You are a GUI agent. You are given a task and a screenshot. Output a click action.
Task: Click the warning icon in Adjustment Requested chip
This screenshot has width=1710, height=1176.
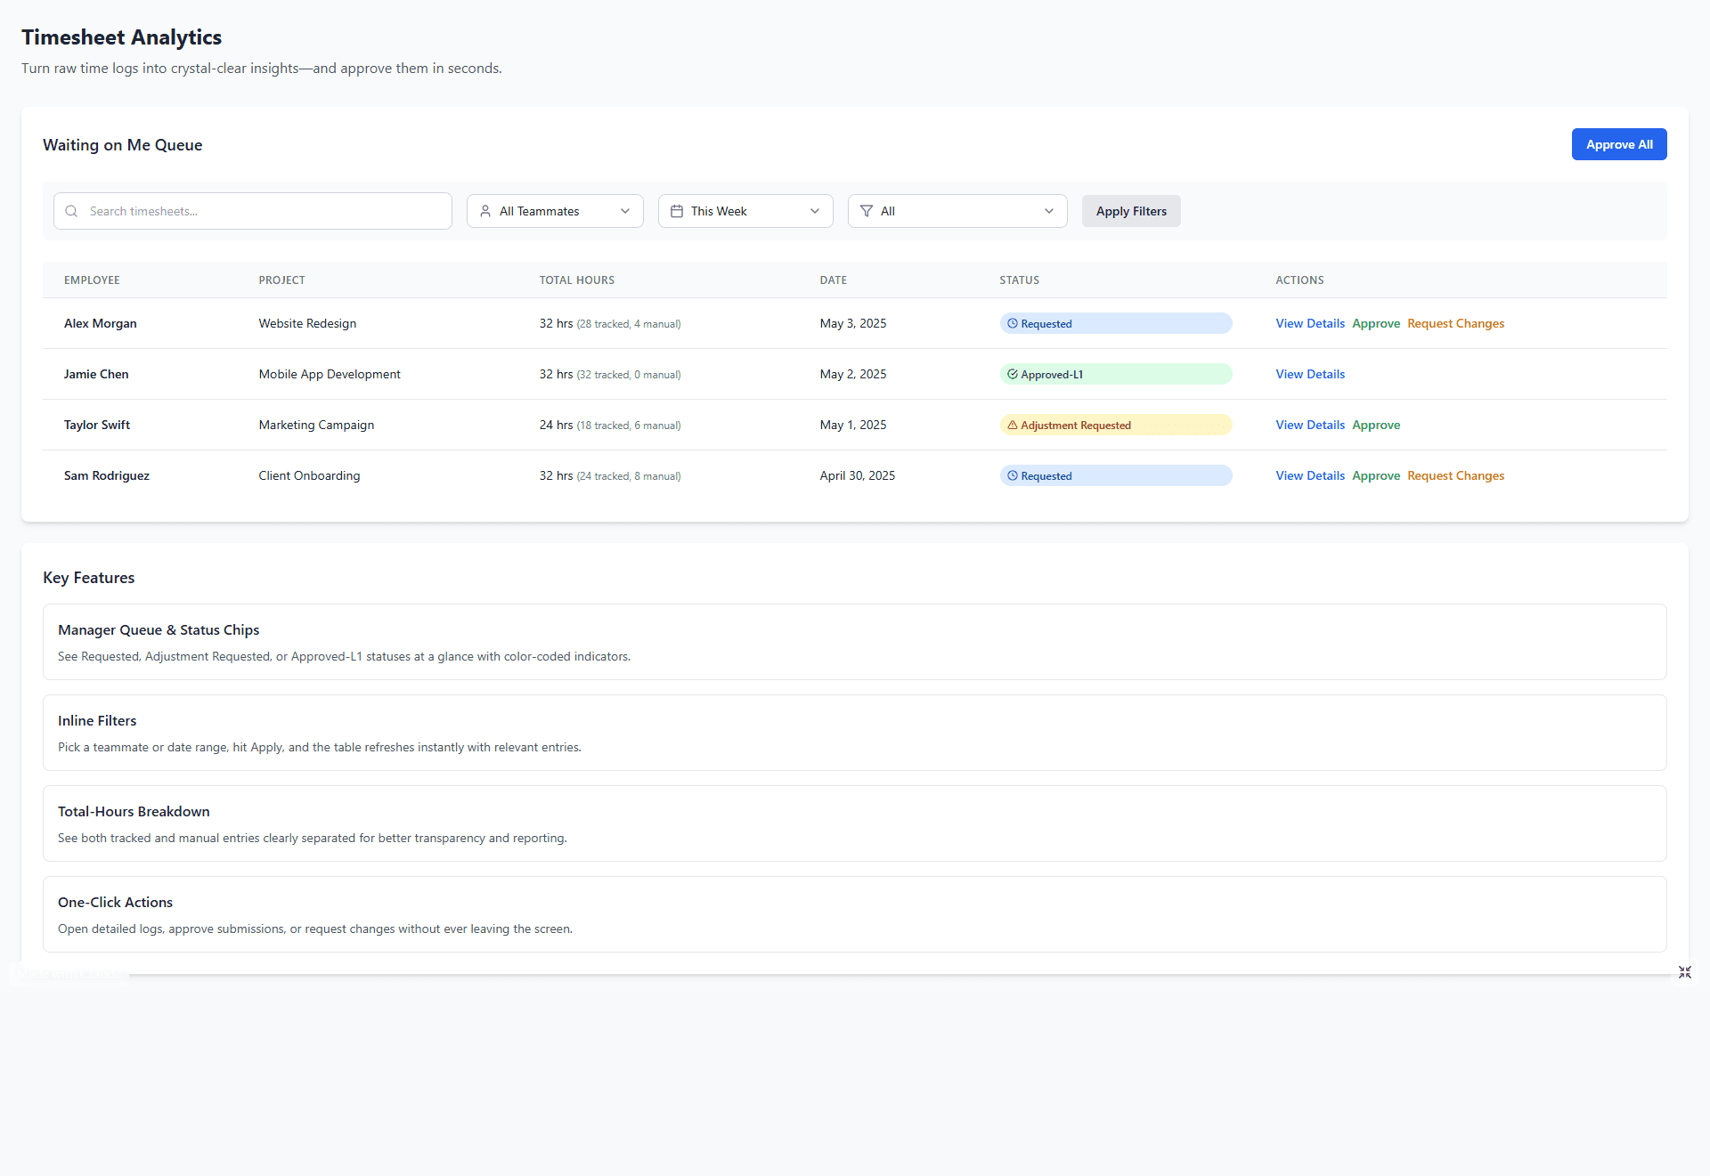coord(1013,425)
